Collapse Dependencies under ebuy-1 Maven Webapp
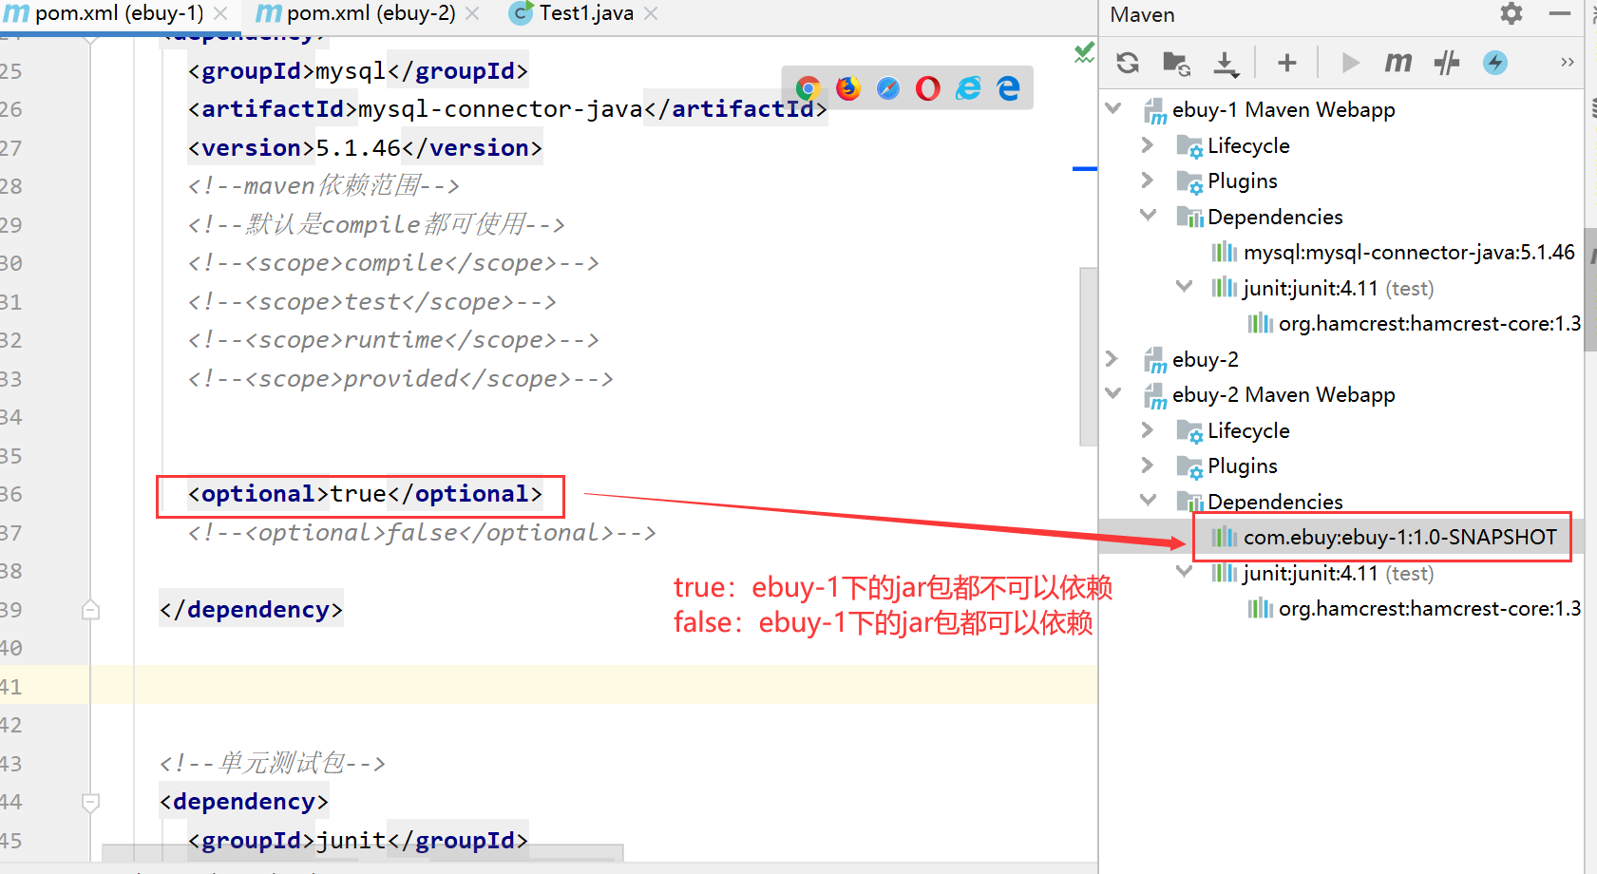1597x874 pixels. click(1149, 215)
